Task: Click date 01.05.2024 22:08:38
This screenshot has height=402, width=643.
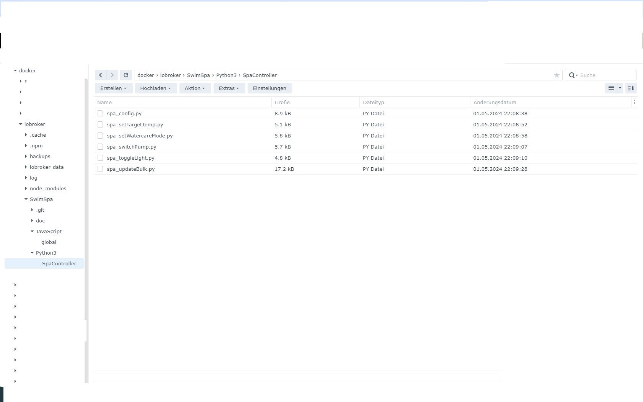Action: pos(500,113)
